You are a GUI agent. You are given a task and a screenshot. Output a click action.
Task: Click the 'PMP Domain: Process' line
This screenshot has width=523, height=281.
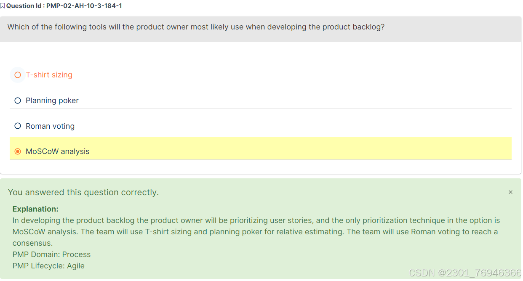[x=51, y=254]
